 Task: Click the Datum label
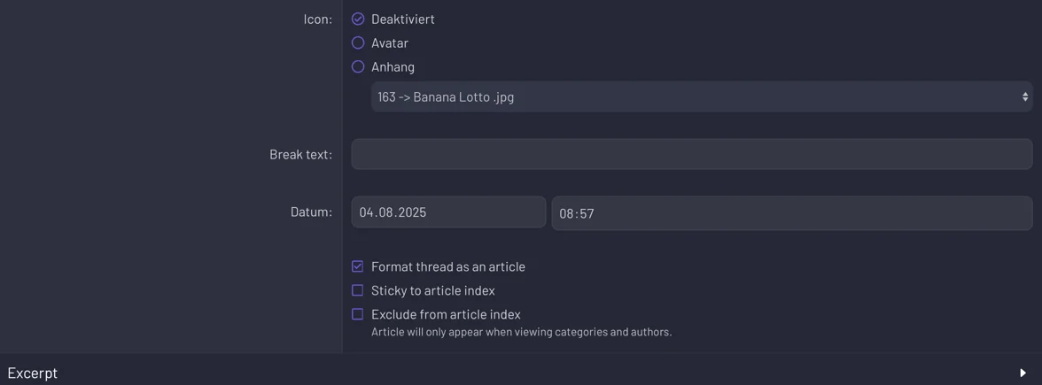311,212
